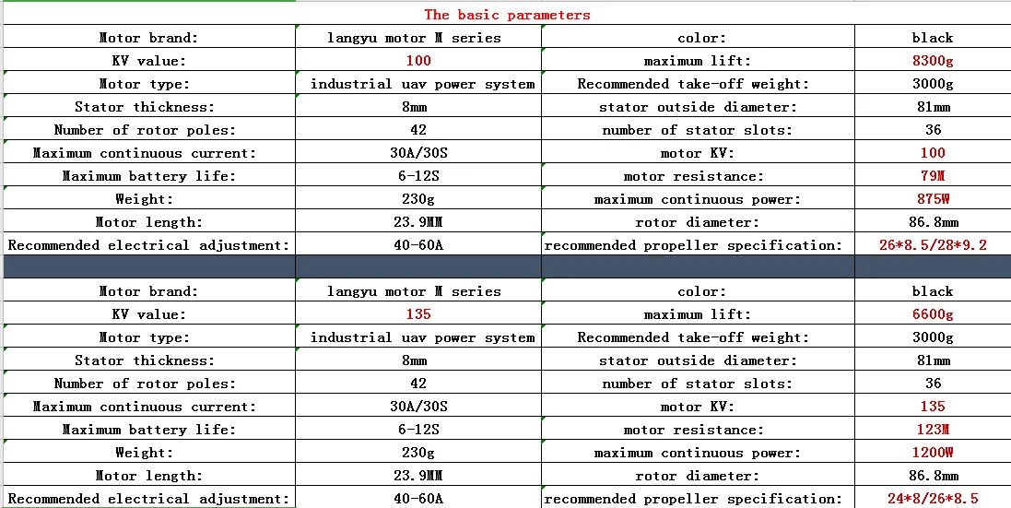Click "maximum lift:" label next to 8300g

coord(698,61)
